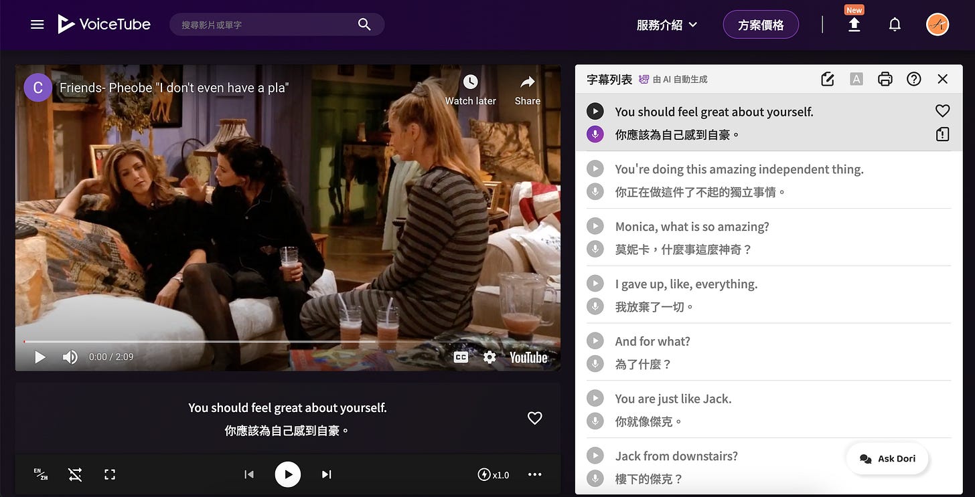
Task: Open the video on YouTube via logo
Action: (x=528, y=357)
